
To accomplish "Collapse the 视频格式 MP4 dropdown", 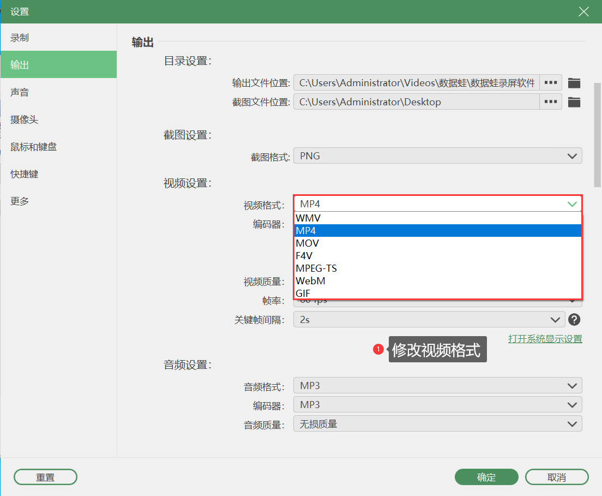I will click(x=438, y=204).
